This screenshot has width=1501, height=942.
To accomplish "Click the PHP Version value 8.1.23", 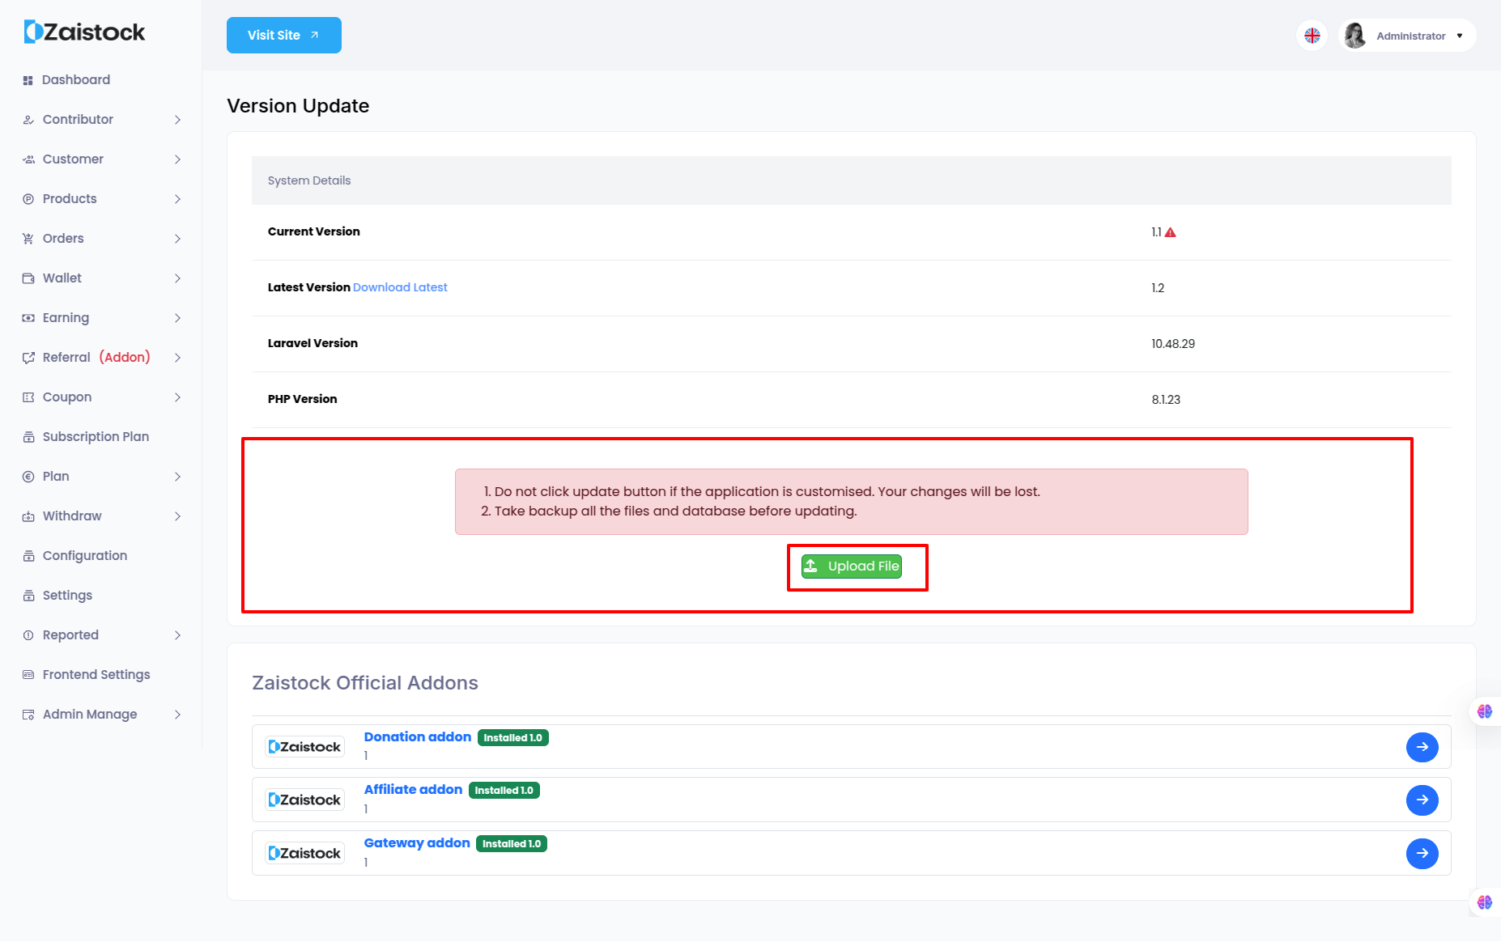I will pos(1166,400).
